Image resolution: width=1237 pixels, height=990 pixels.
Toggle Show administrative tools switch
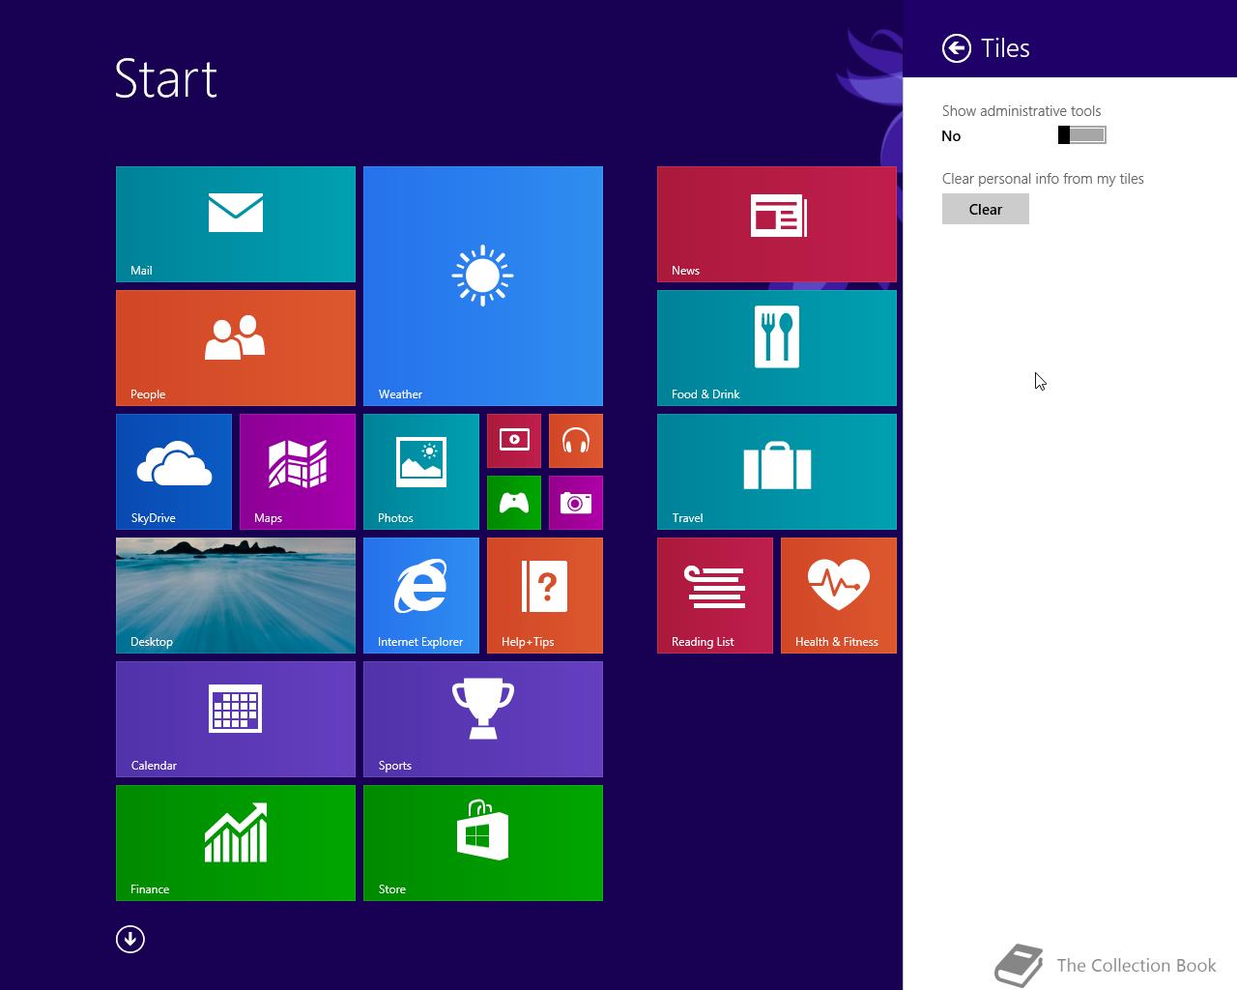pyautogui.click(x=1082, y=135)
